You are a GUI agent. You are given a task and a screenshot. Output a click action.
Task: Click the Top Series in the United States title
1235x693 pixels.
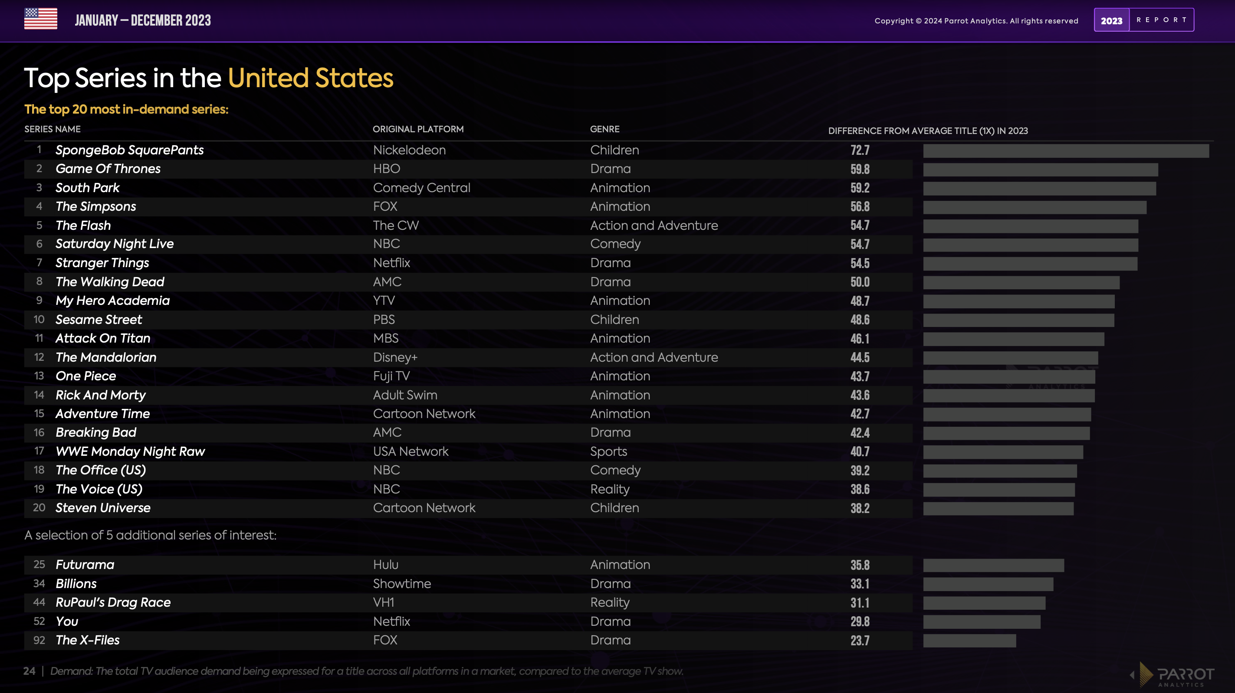209,78
